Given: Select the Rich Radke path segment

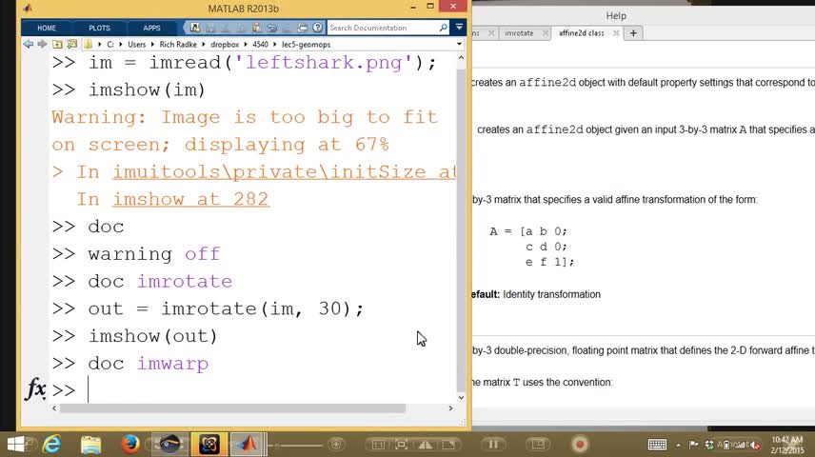Looking at the screenshot, I should click(178, 45).
